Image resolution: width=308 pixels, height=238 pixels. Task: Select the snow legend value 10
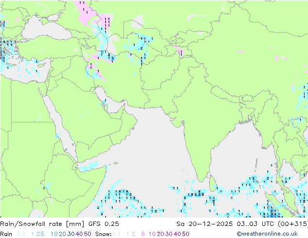[x=152, y=234]
